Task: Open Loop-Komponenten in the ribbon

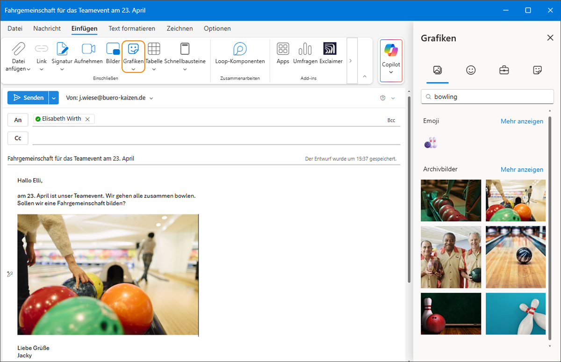Action: click(240, 49)
